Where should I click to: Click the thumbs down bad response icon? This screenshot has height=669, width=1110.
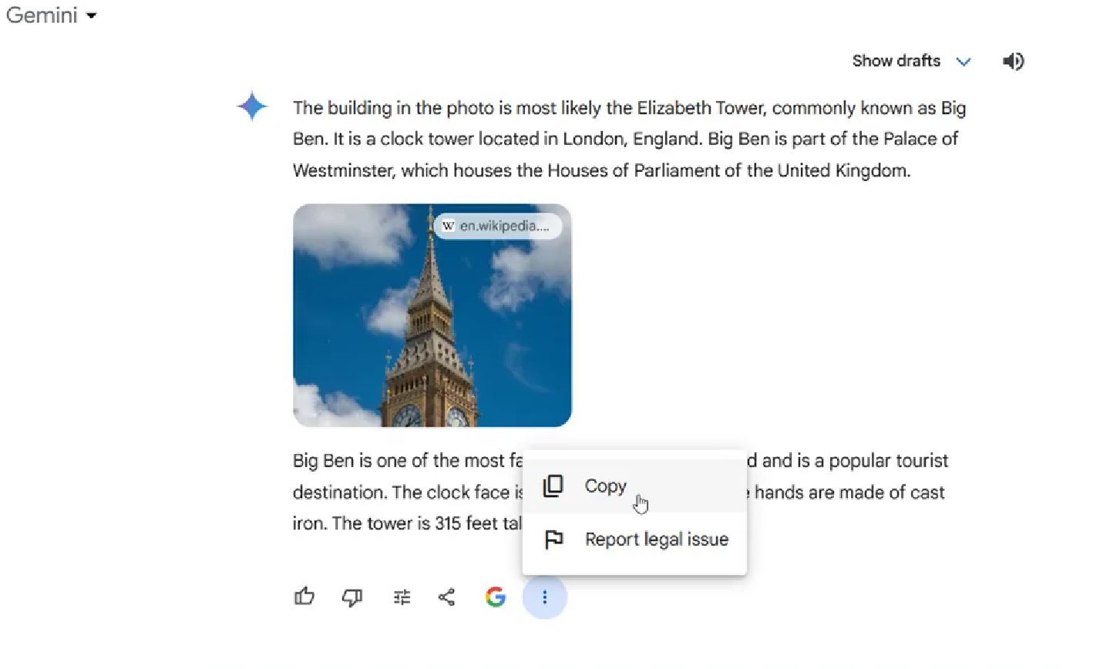click(x=352, y=597)
